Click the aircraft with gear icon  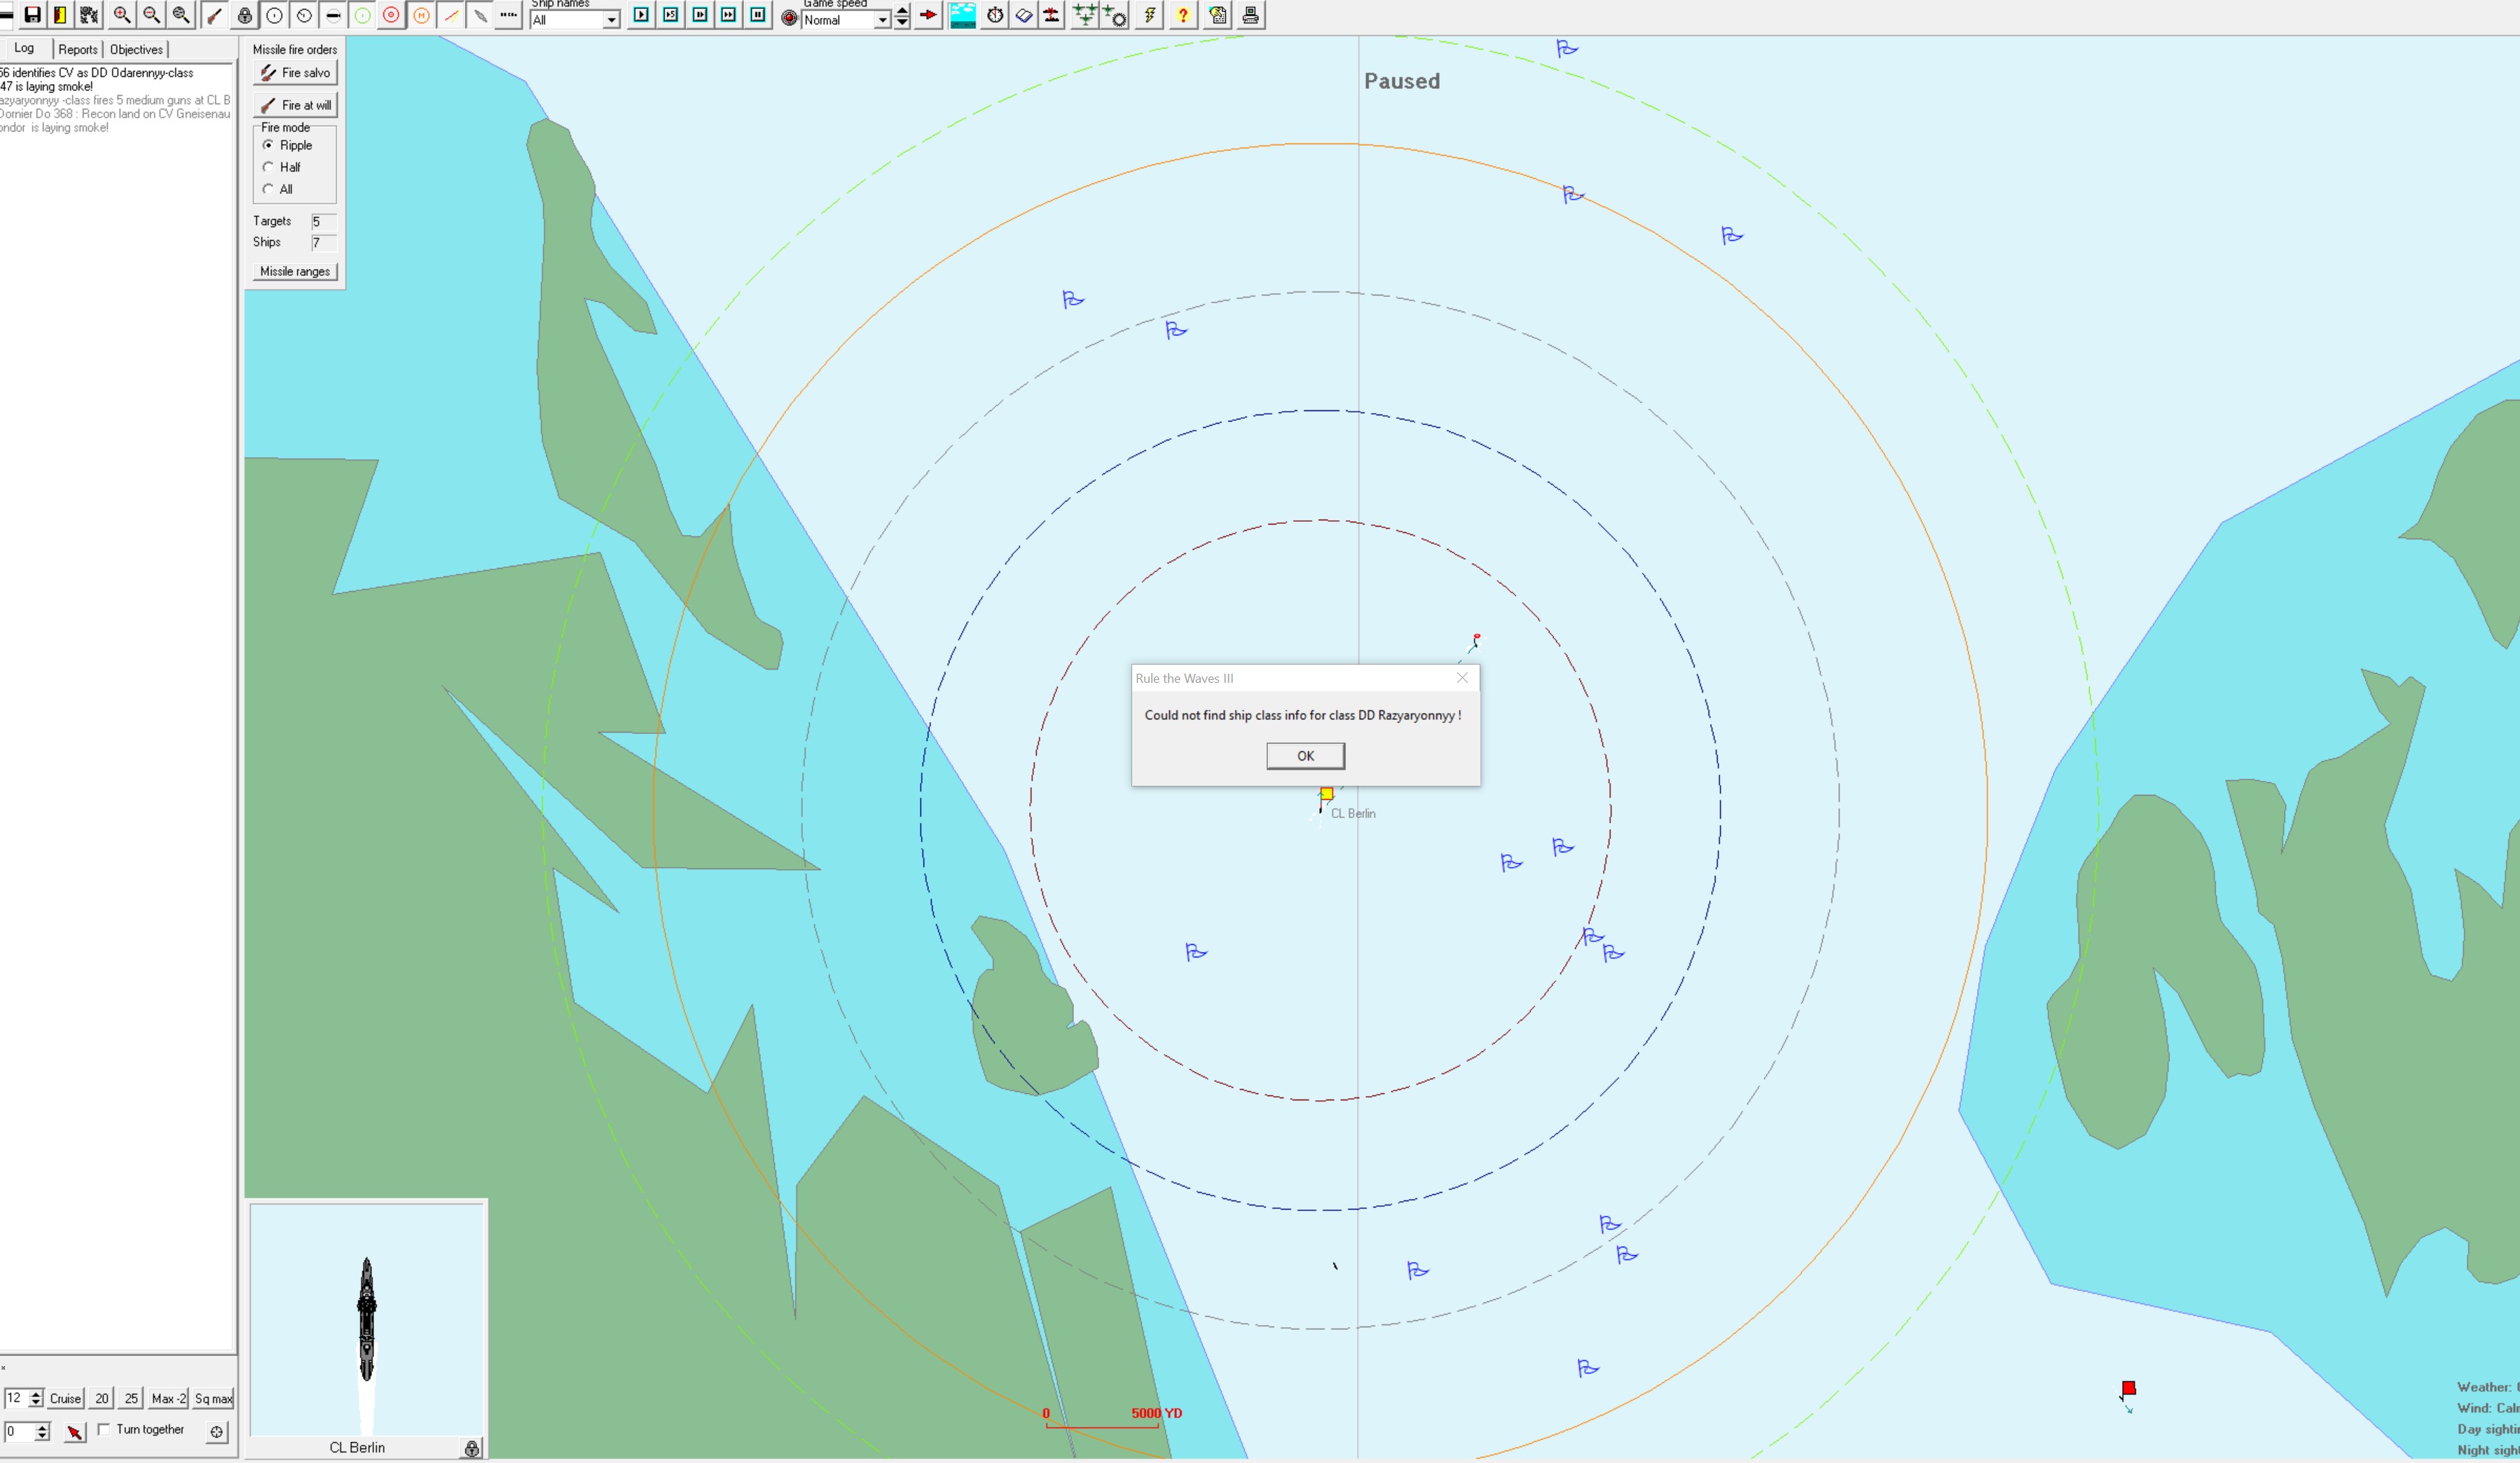click(1115, 15)
